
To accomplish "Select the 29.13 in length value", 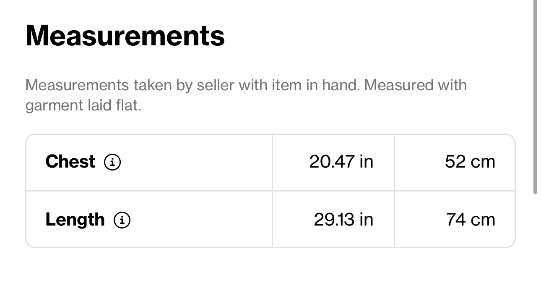I will (343, 220).
